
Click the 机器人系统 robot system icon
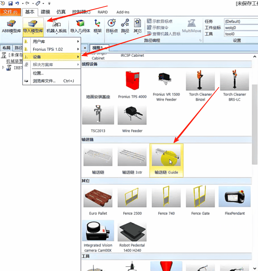click(56, 26)
